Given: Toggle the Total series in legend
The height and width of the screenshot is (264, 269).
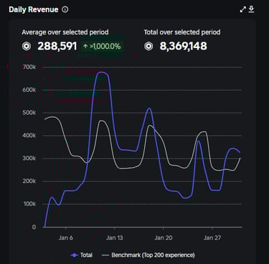Looking at the screenshot, I should tap(82, 255).
